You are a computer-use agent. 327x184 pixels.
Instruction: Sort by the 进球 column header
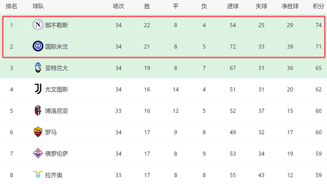tap(233, 6)
